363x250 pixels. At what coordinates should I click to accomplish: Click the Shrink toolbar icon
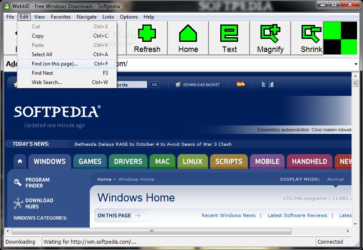(x=311, y=33)
